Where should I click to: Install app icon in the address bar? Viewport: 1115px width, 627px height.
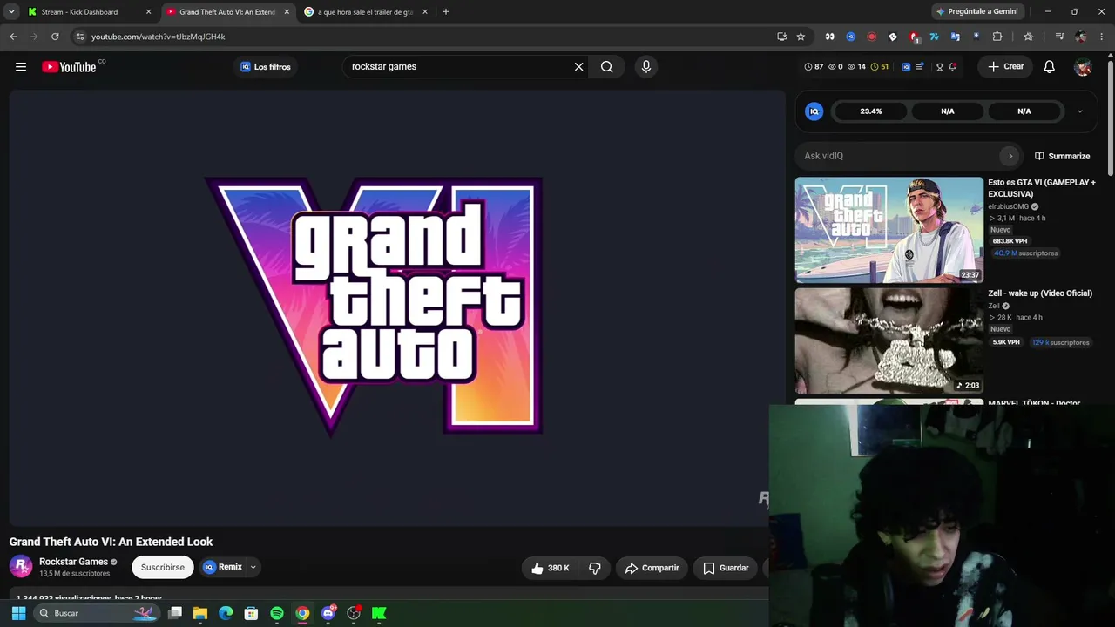click(781, 37)
